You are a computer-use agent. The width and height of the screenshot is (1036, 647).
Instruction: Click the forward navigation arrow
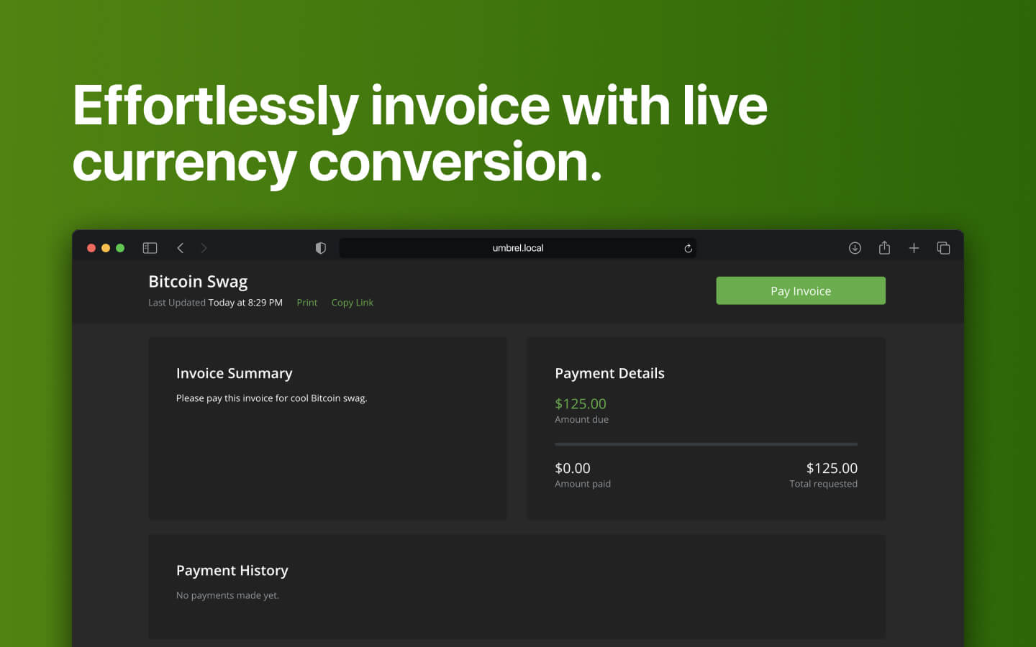pyautogui.click(x=204, y=247)
